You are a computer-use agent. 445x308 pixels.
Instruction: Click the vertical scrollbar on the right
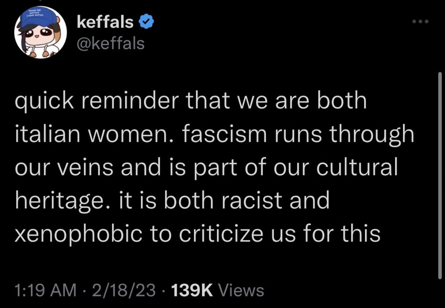tap(440, 175)
